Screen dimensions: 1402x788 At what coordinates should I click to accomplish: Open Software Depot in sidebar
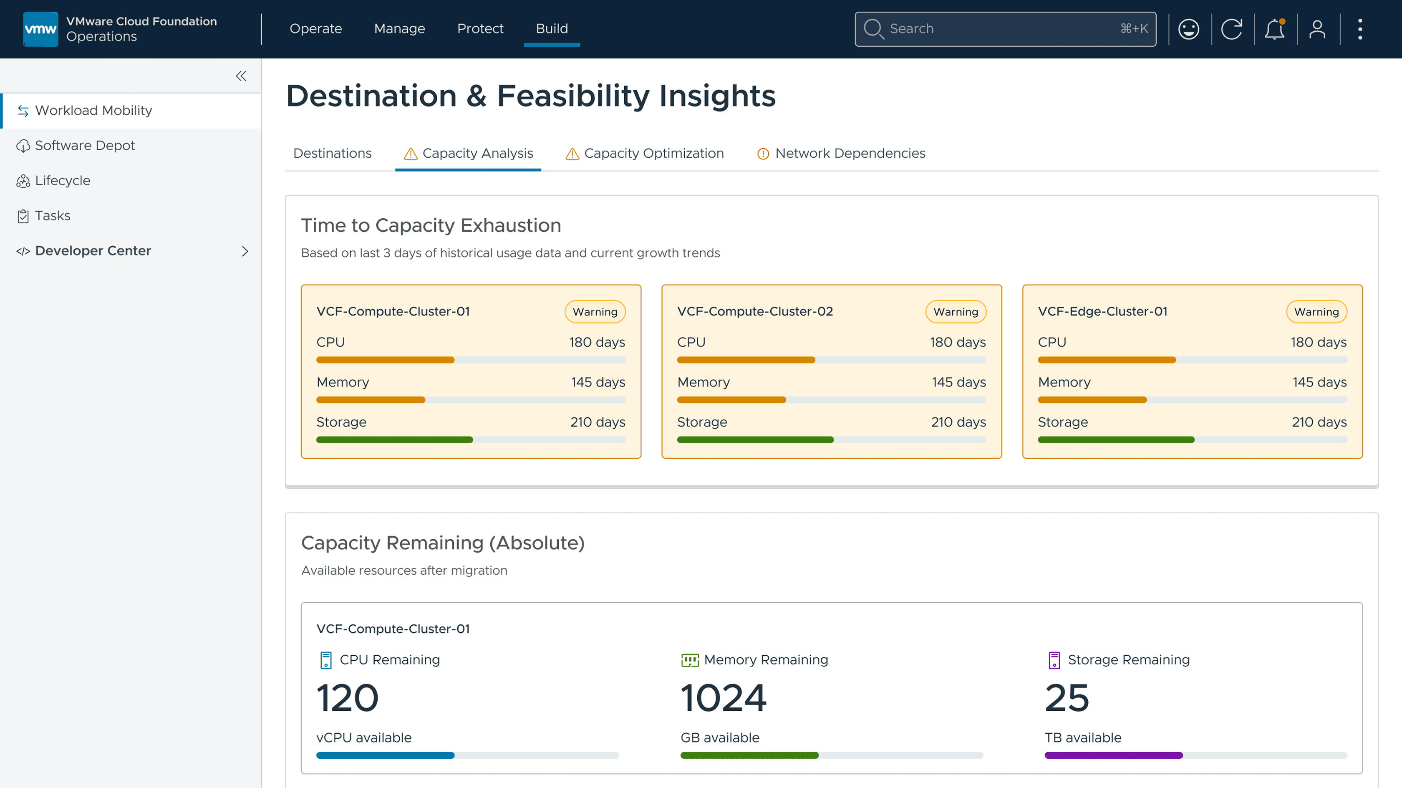(x=84, y=145)
